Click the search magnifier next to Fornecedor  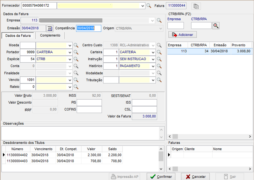click(x=149, y=6)
